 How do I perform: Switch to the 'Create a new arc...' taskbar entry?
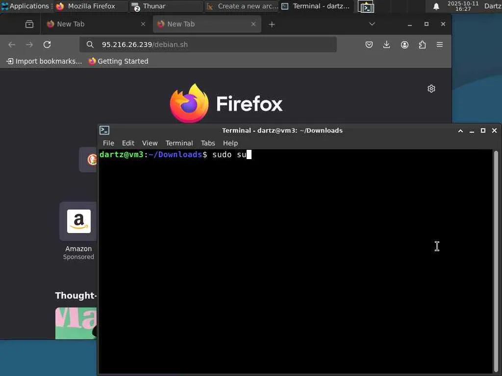click(241, 6)
